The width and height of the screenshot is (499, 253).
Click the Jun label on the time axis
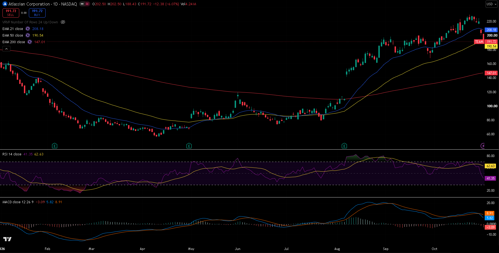238,249
